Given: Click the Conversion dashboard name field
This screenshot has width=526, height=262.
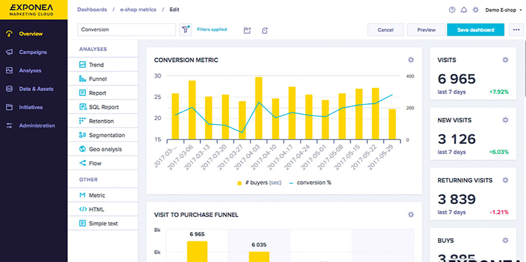Looking at the screenshot, I should click(x=126, y=30).
